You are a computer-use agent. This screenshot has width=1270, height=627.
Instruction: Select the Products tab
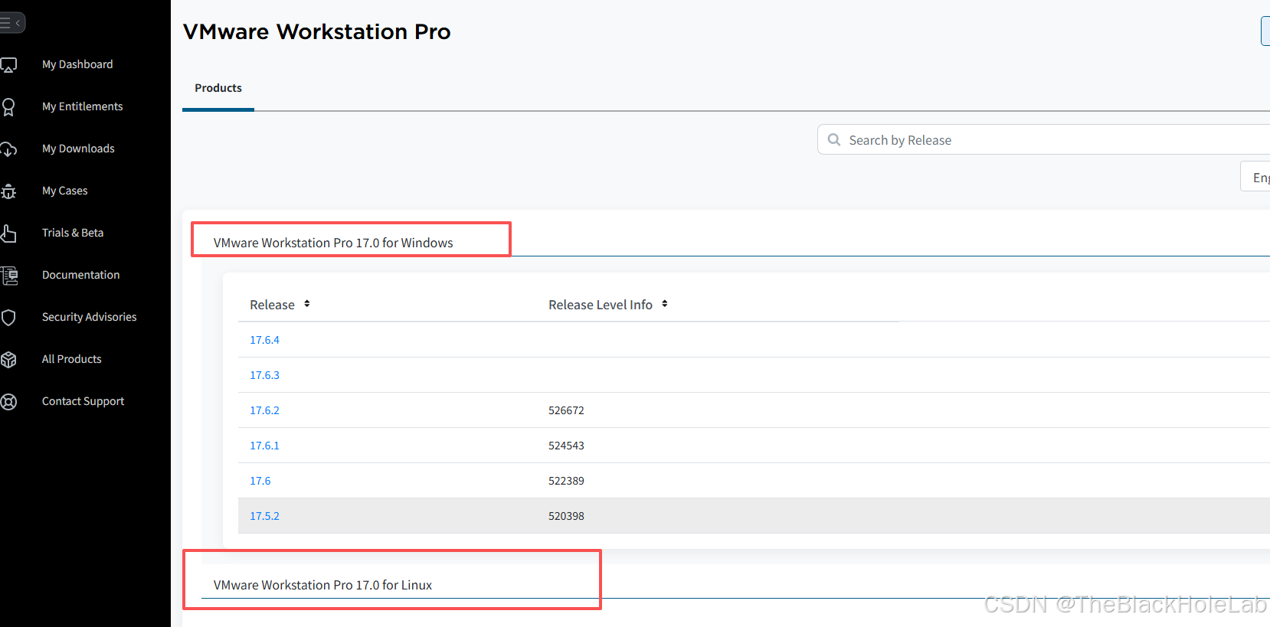[218, 88]
